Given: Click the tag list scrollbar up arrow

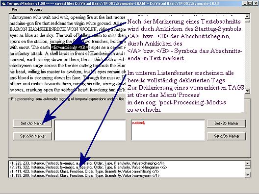Looking at the screenshot, I should click(x=247, y=163).
